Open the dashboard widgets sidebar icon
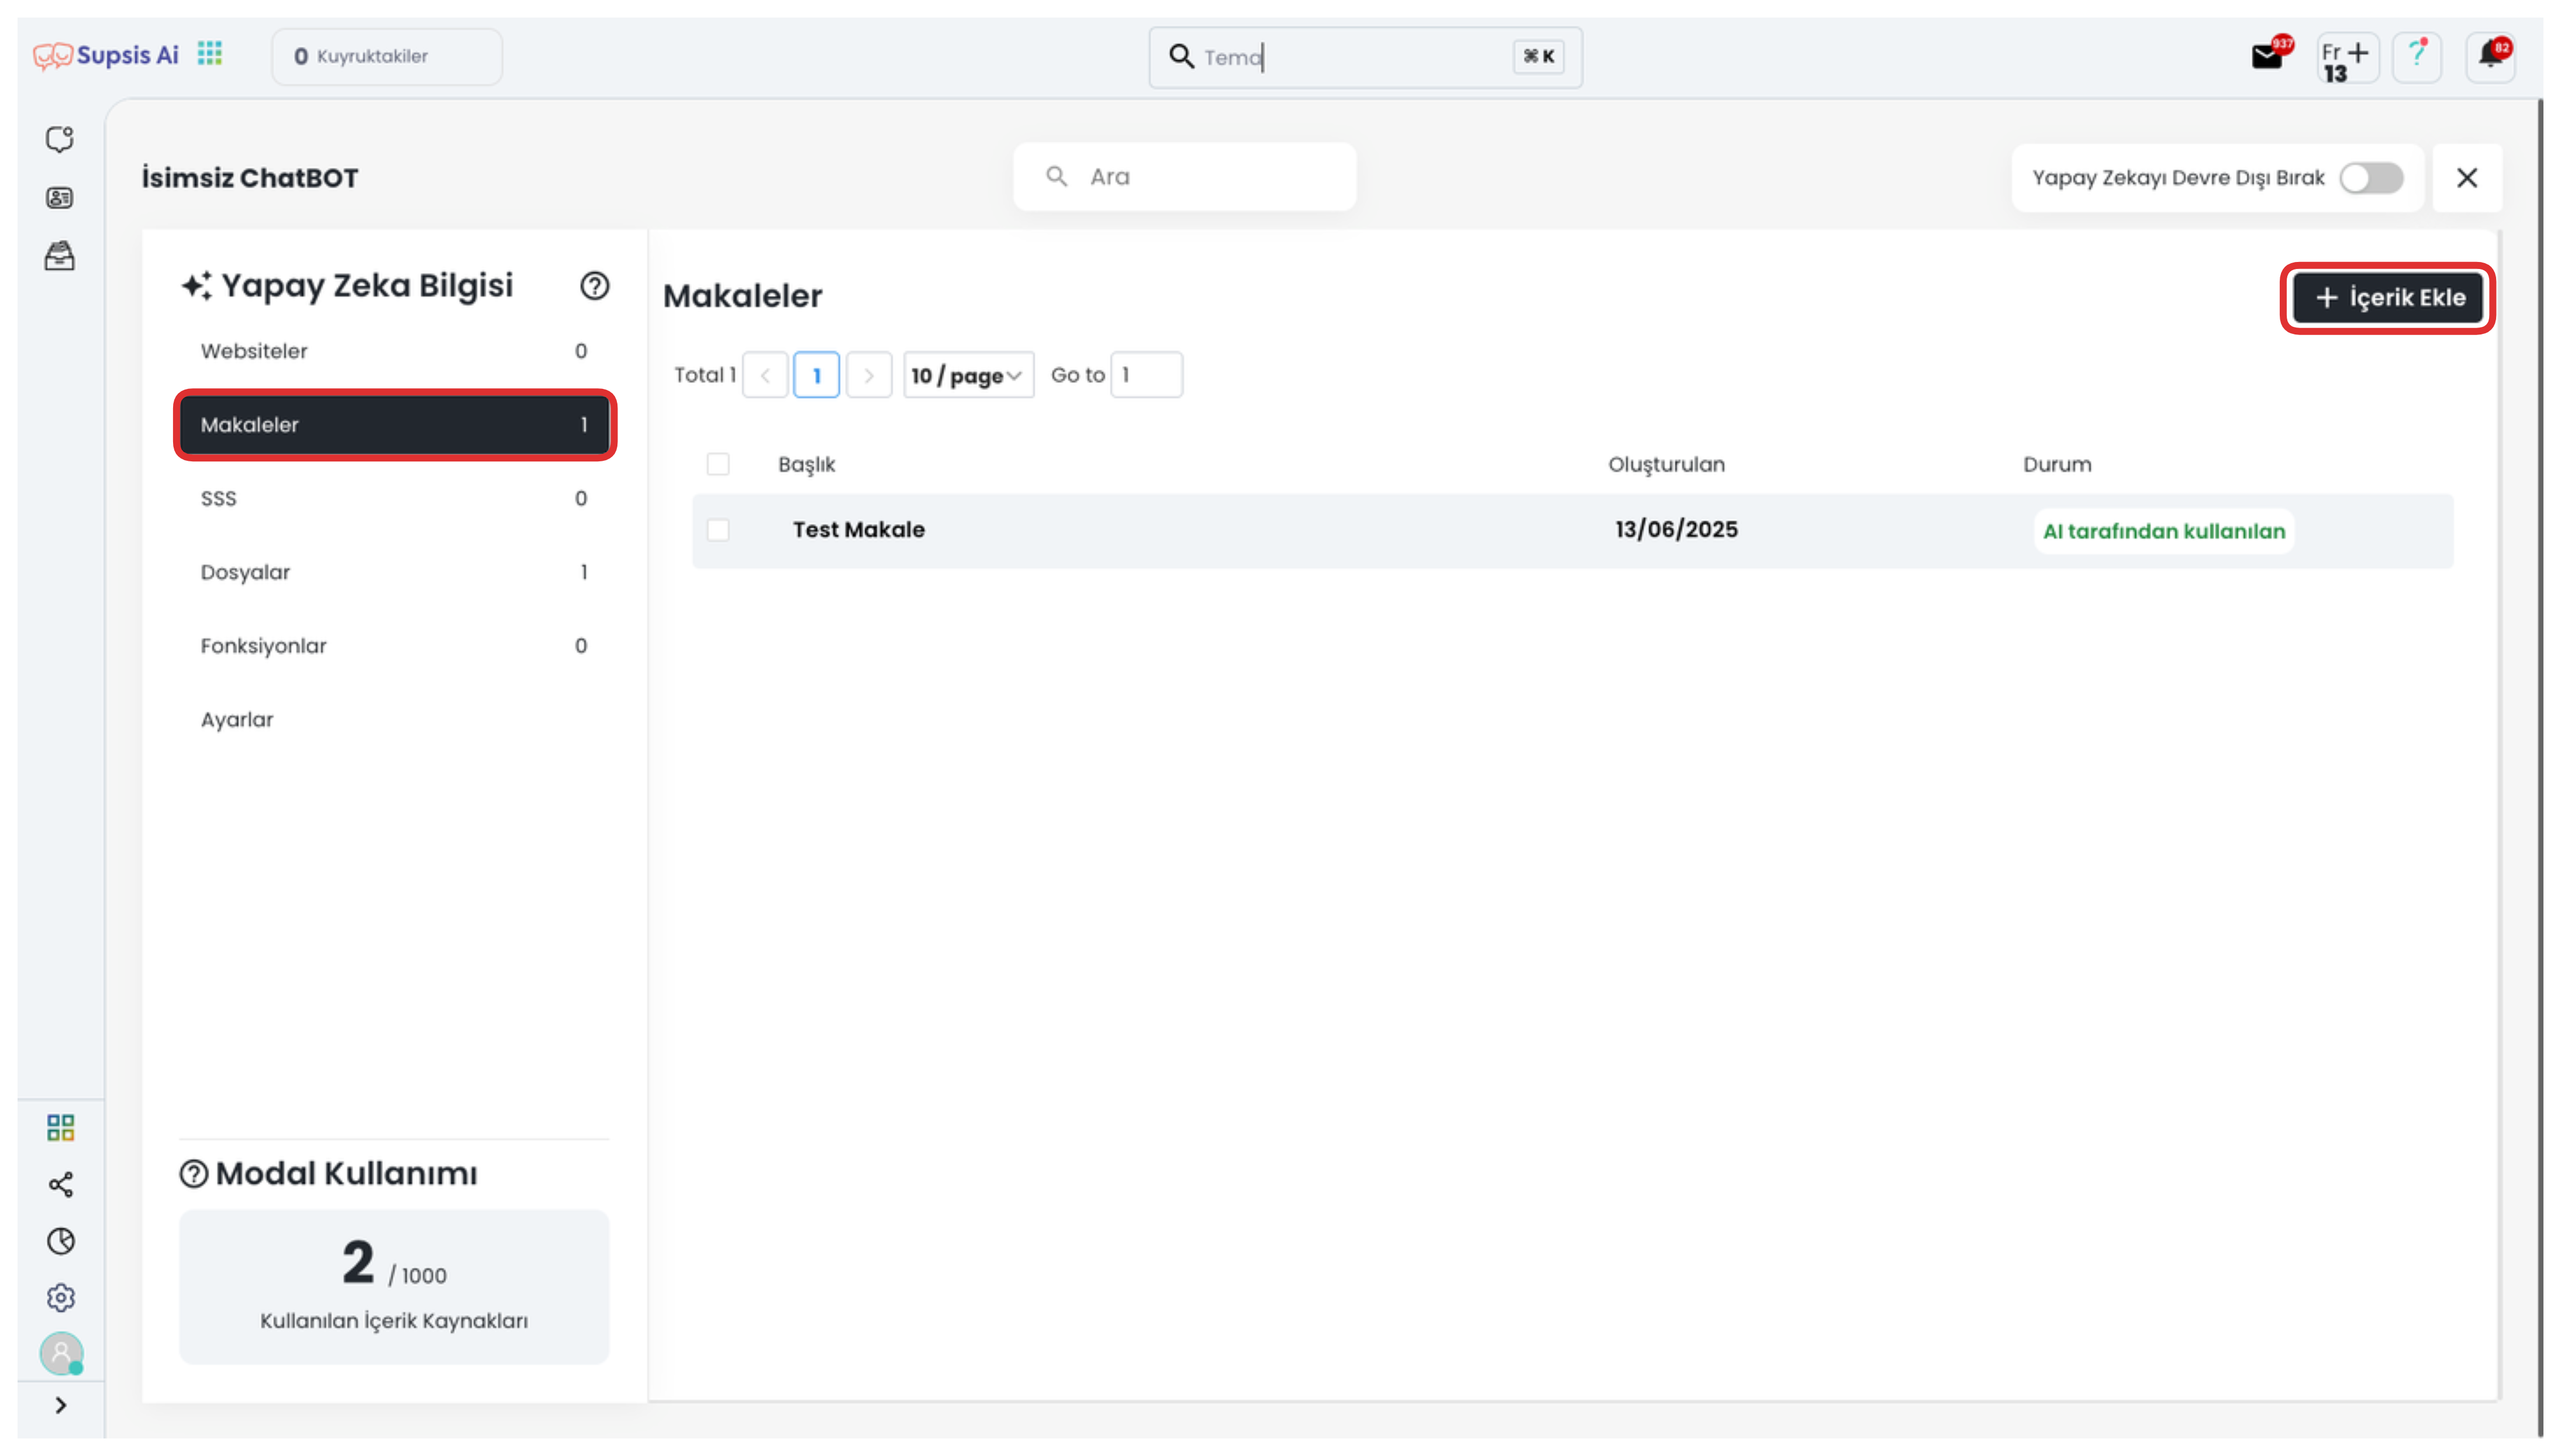The image size is (2561, 1456). click(60, 1127)
